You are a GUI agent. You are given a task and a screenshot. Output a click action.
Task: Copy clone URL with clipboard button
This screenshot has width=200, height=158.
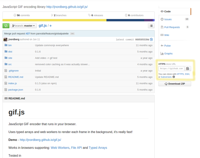coord(188,69)
